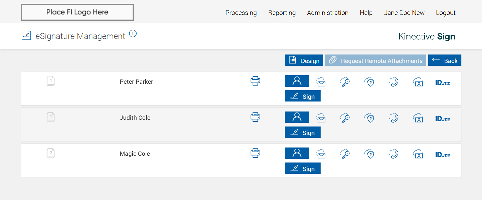Open the Processing menu

coord(241,13)
